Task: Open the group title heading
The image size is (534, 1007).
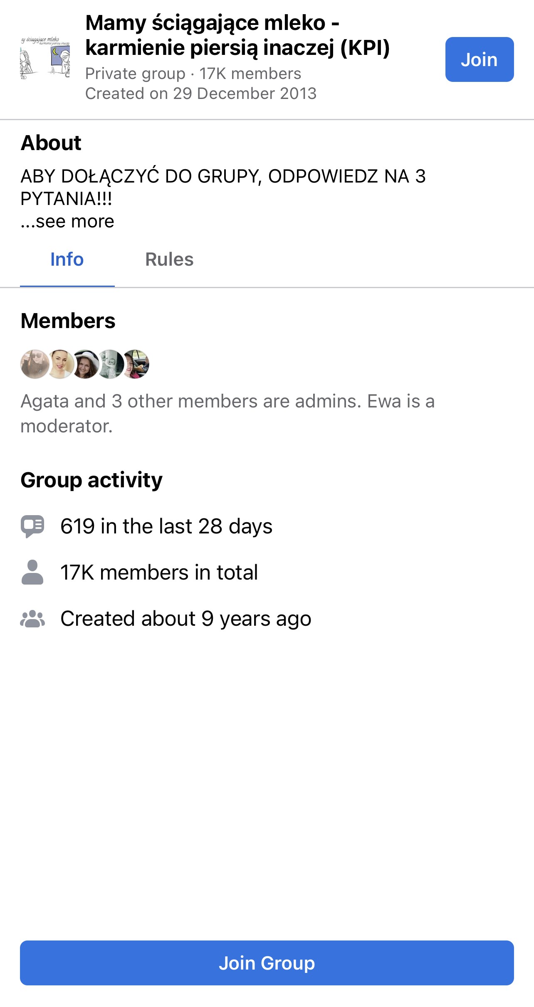Action: 237,35
